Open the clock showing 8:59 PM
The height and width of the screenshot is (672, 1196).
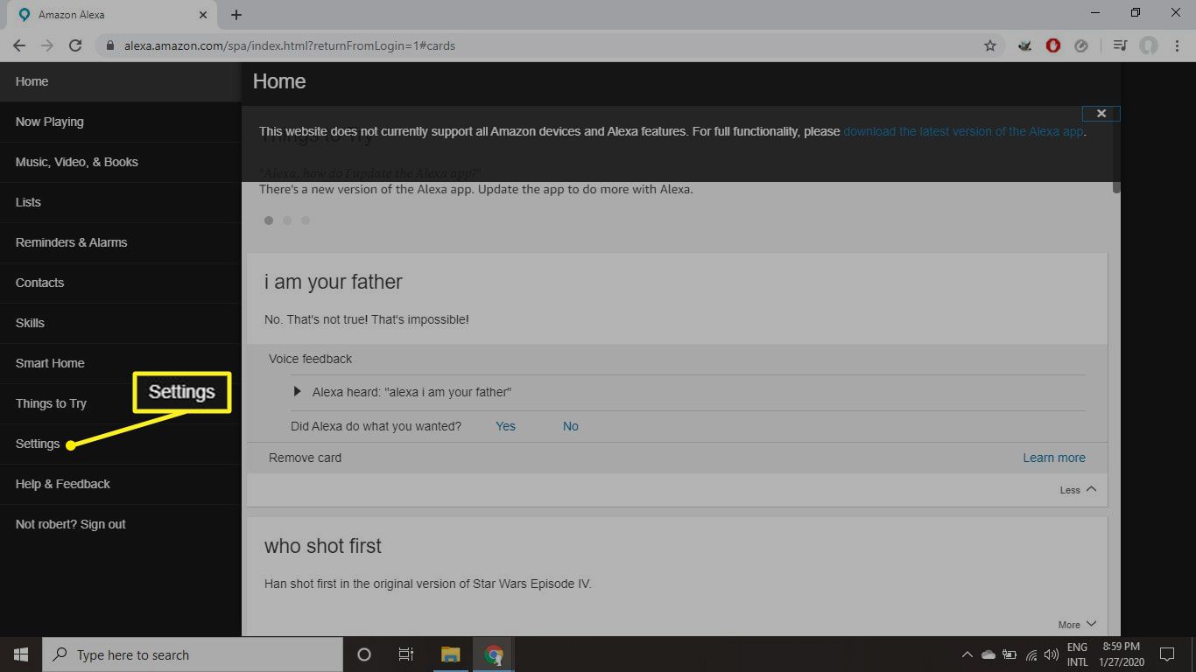(1120, 654)
